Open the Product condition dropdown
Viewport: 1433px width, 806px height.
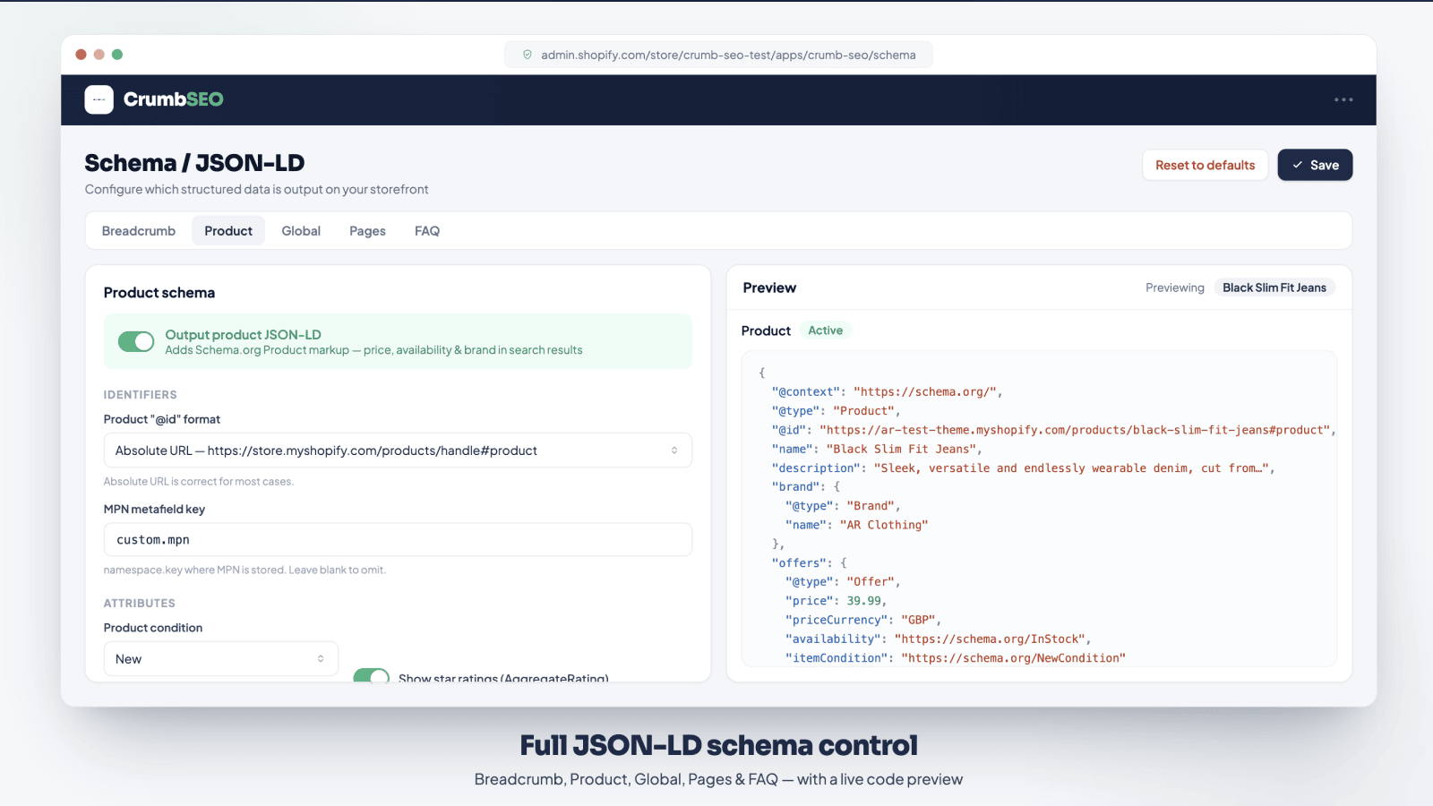[x=220, y=659]
